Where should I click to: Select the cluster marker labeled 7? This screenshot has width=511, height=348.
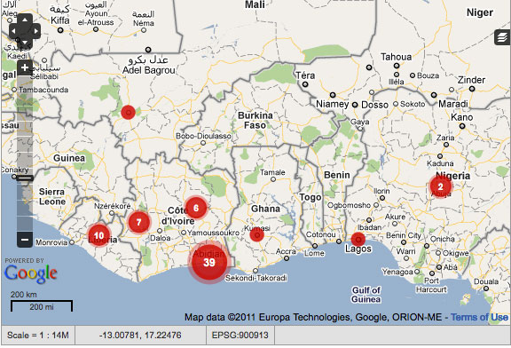138,223
